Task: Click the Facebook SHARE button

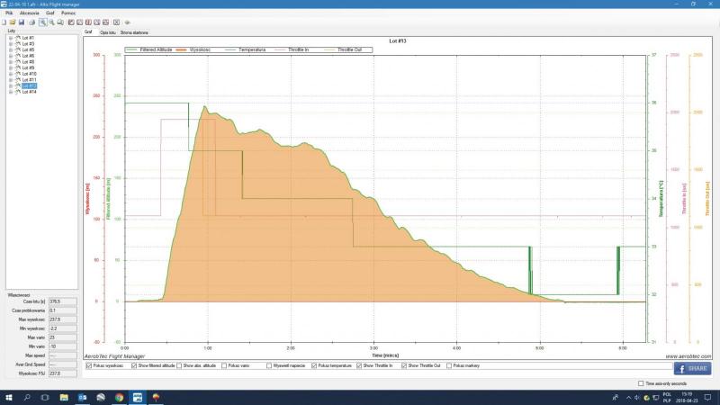Action: [692, 369]
